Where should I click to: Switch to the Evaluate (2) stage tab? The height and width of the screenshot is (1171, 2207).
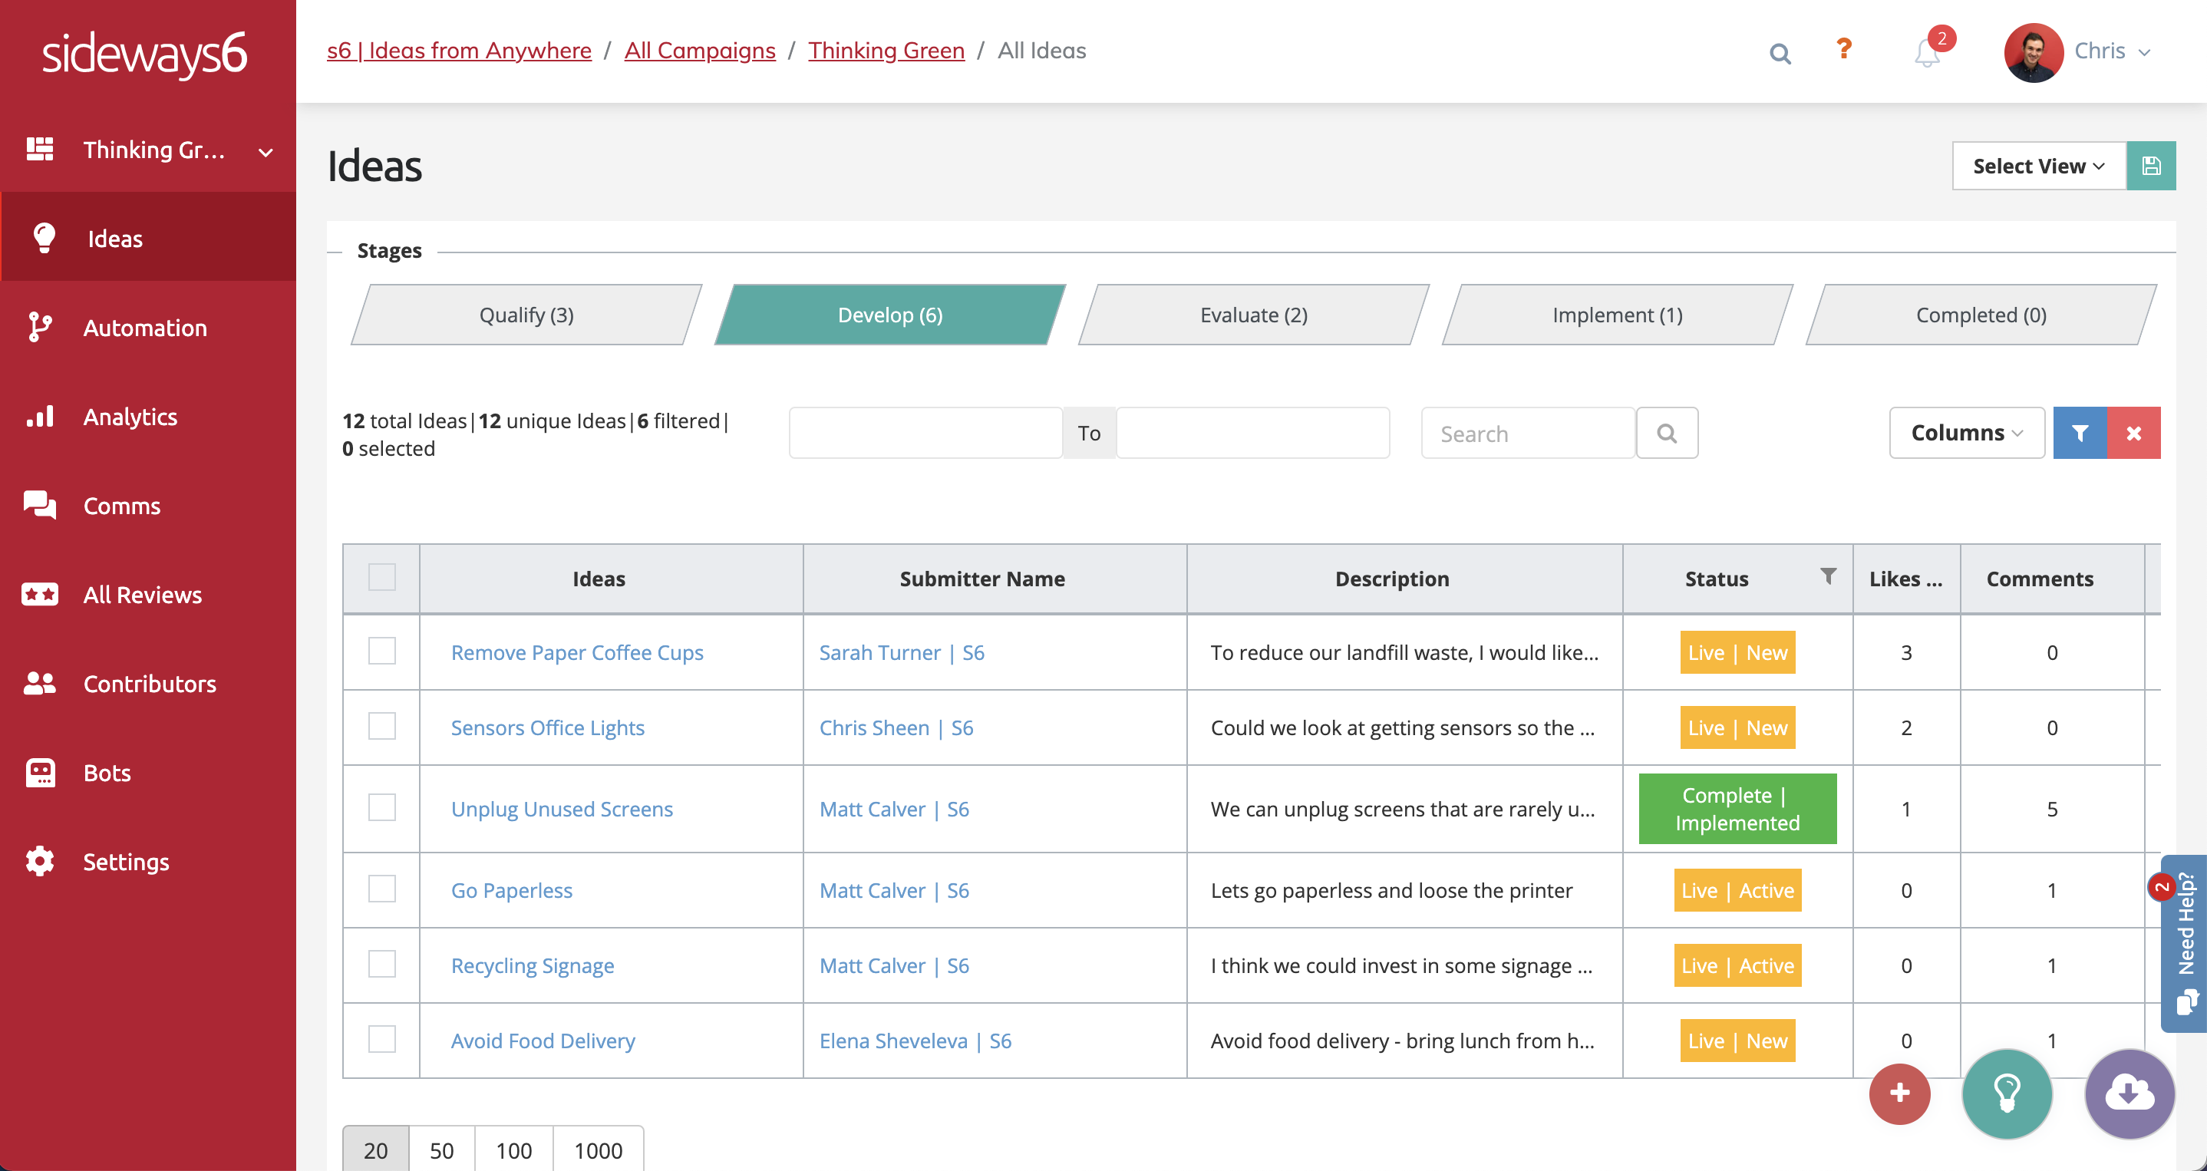(x=1252, y=315)
